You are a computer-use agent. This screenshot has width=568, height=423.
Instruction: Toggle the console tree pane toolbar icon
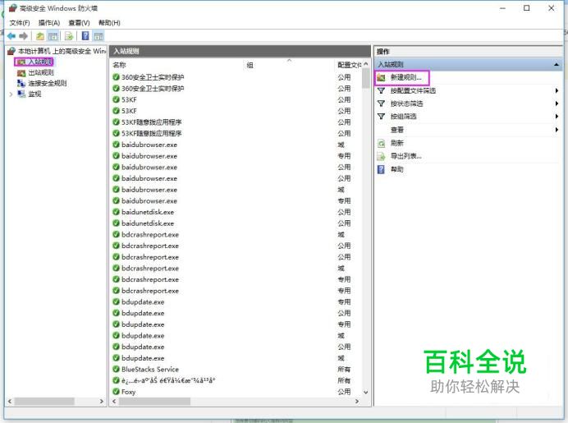tap(53, 36)
